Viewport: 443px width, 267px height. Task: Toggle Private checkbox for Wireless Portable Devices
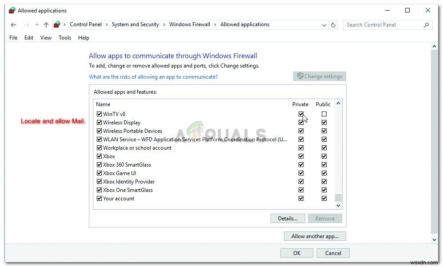tap(301, 131)
